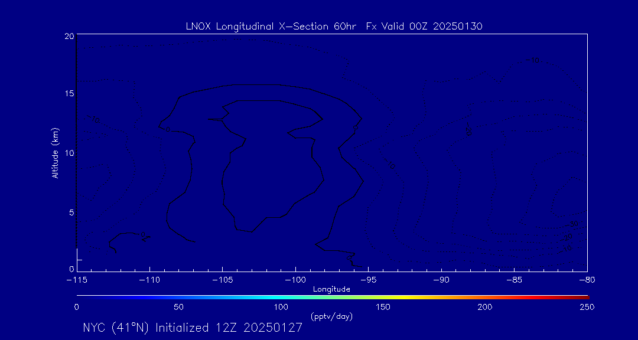Click the colorbar at the 100 mark

point(281,296)
